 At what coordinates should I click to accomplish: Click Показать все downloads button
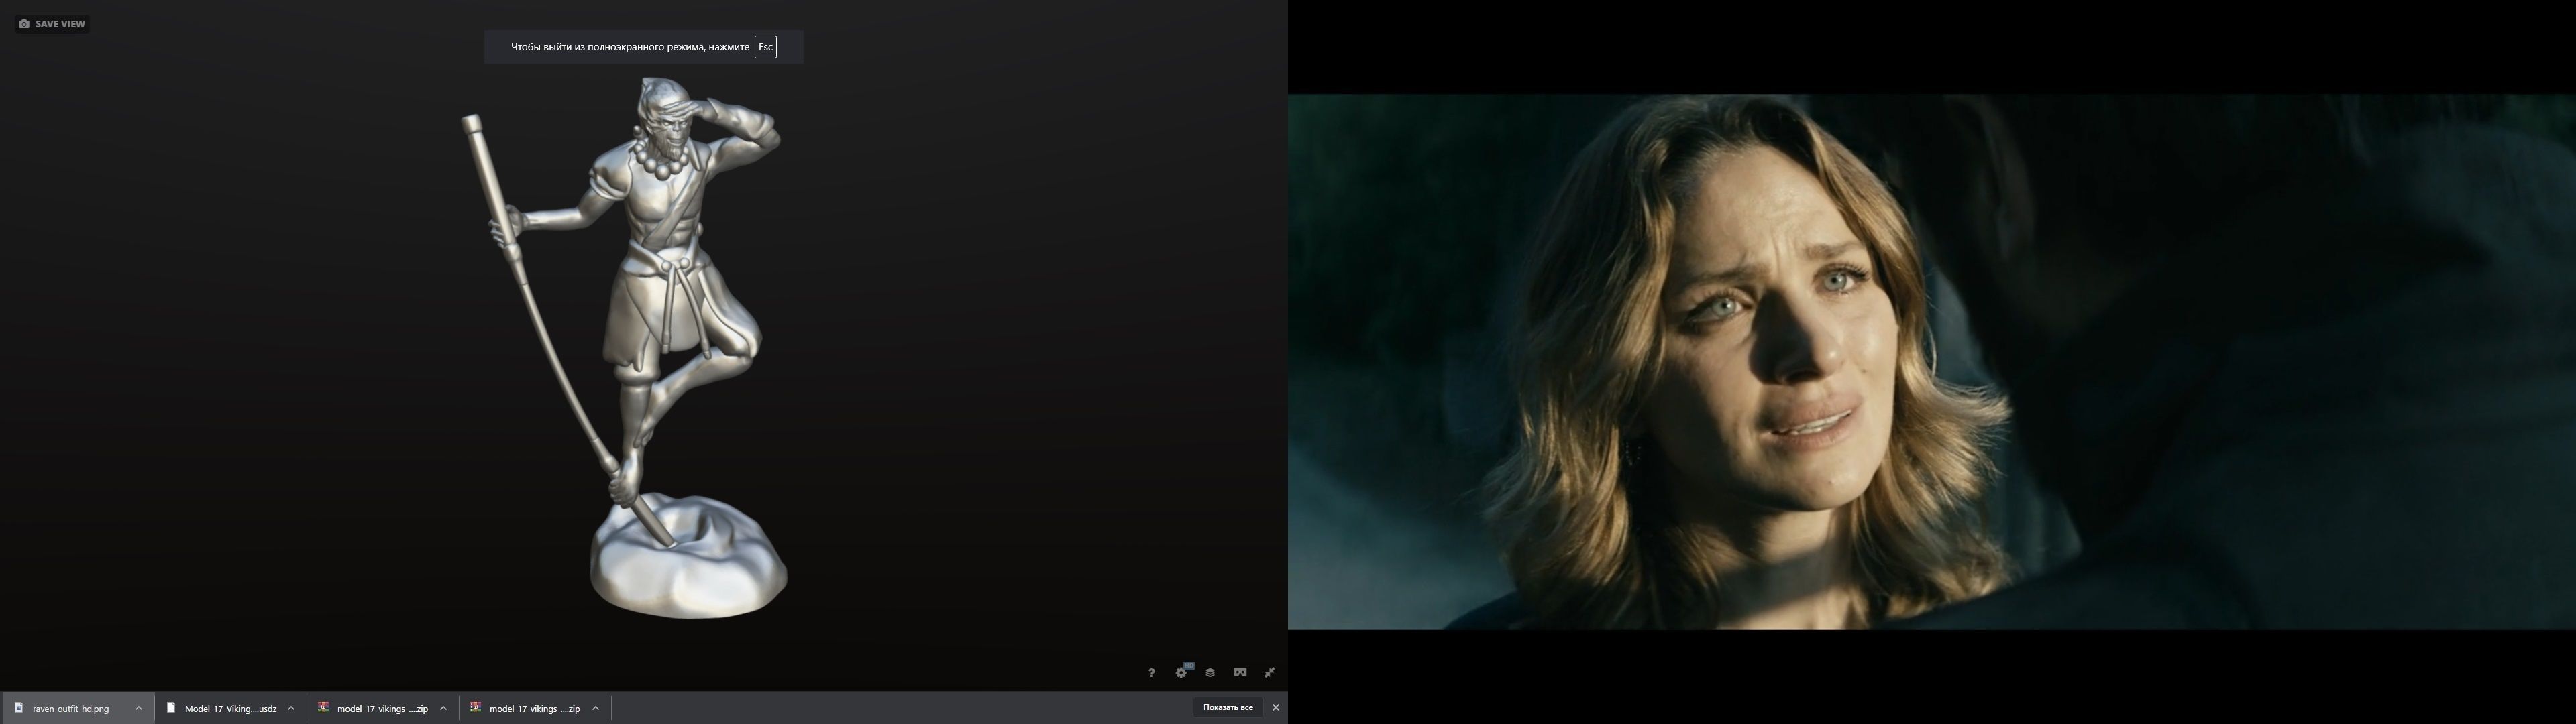click(x=1227, y=707)
